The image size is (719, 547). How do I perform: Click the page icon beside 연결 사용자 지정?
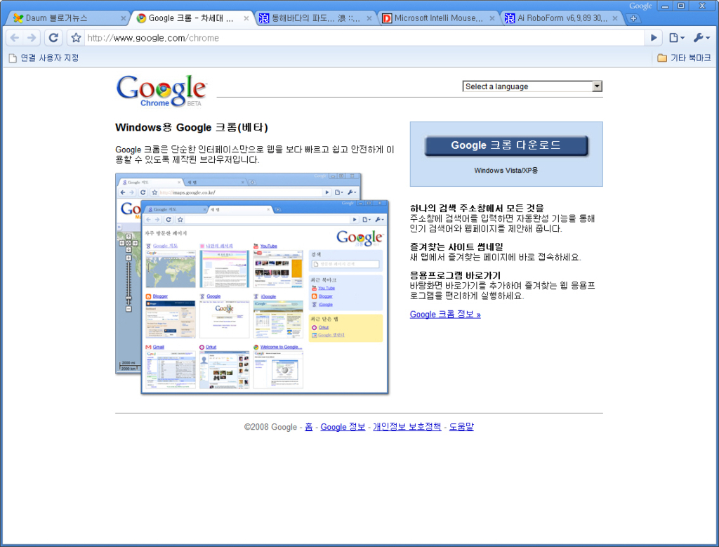click(13, 58)
